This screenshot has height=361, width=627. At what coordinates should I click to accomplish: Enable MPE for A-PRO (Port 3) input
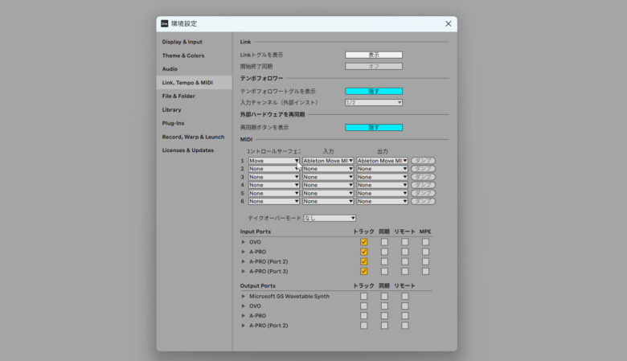(x=425, y=271)
